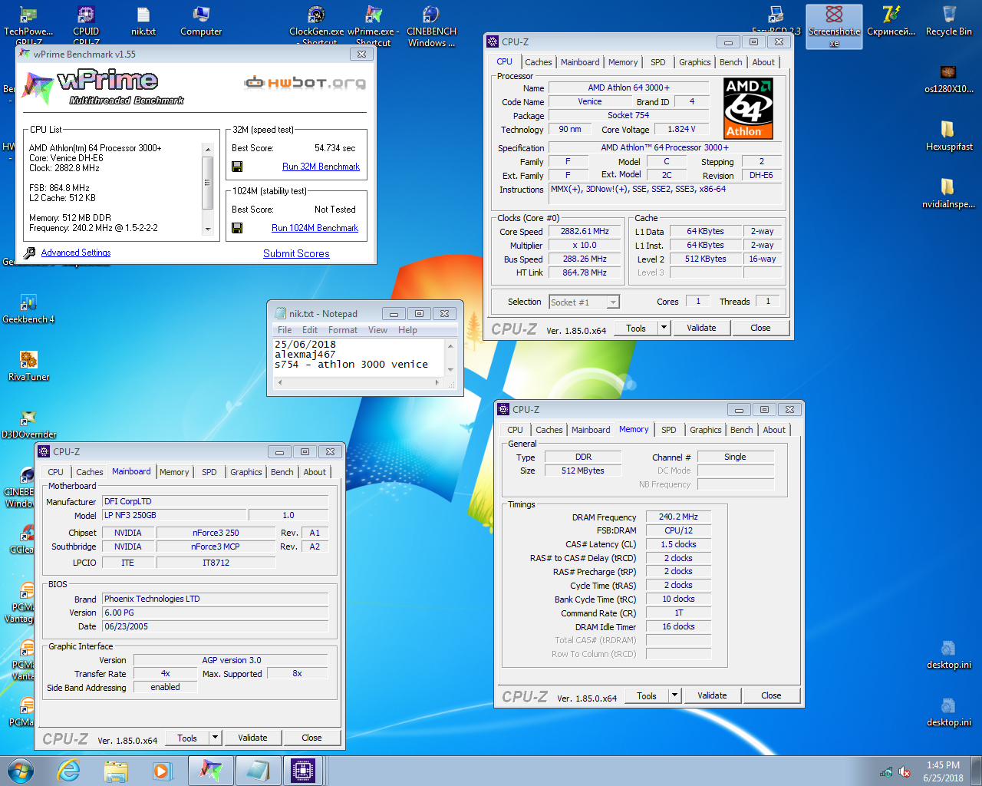The height and width of the screenshot is (786, 982).
Task: Click Run 1024M Benchmark link
Action: tap(315, 228)
